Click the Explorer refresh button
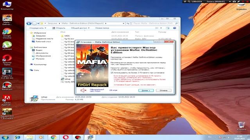250x140 pixels. click(128, 23)
